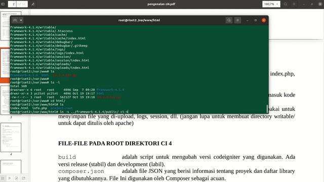Close the terminal with the orange button
Screen dimensions: 324x182
[x=264, y=20]
